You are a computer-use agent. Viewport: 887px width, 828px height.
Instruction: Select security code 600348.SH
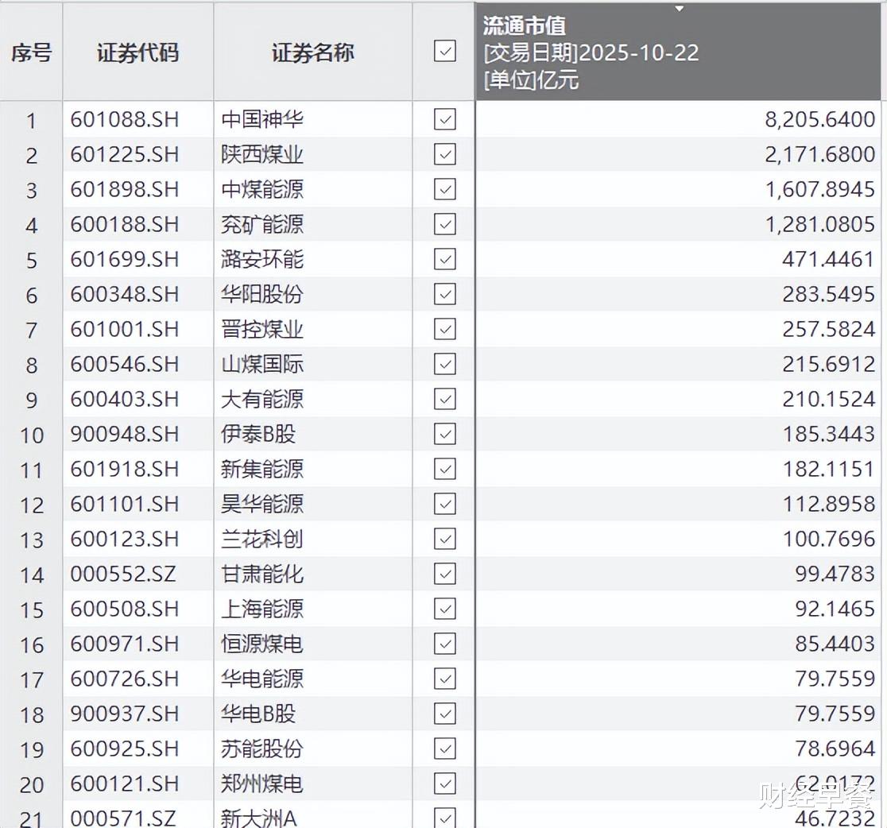click(125, 294)
